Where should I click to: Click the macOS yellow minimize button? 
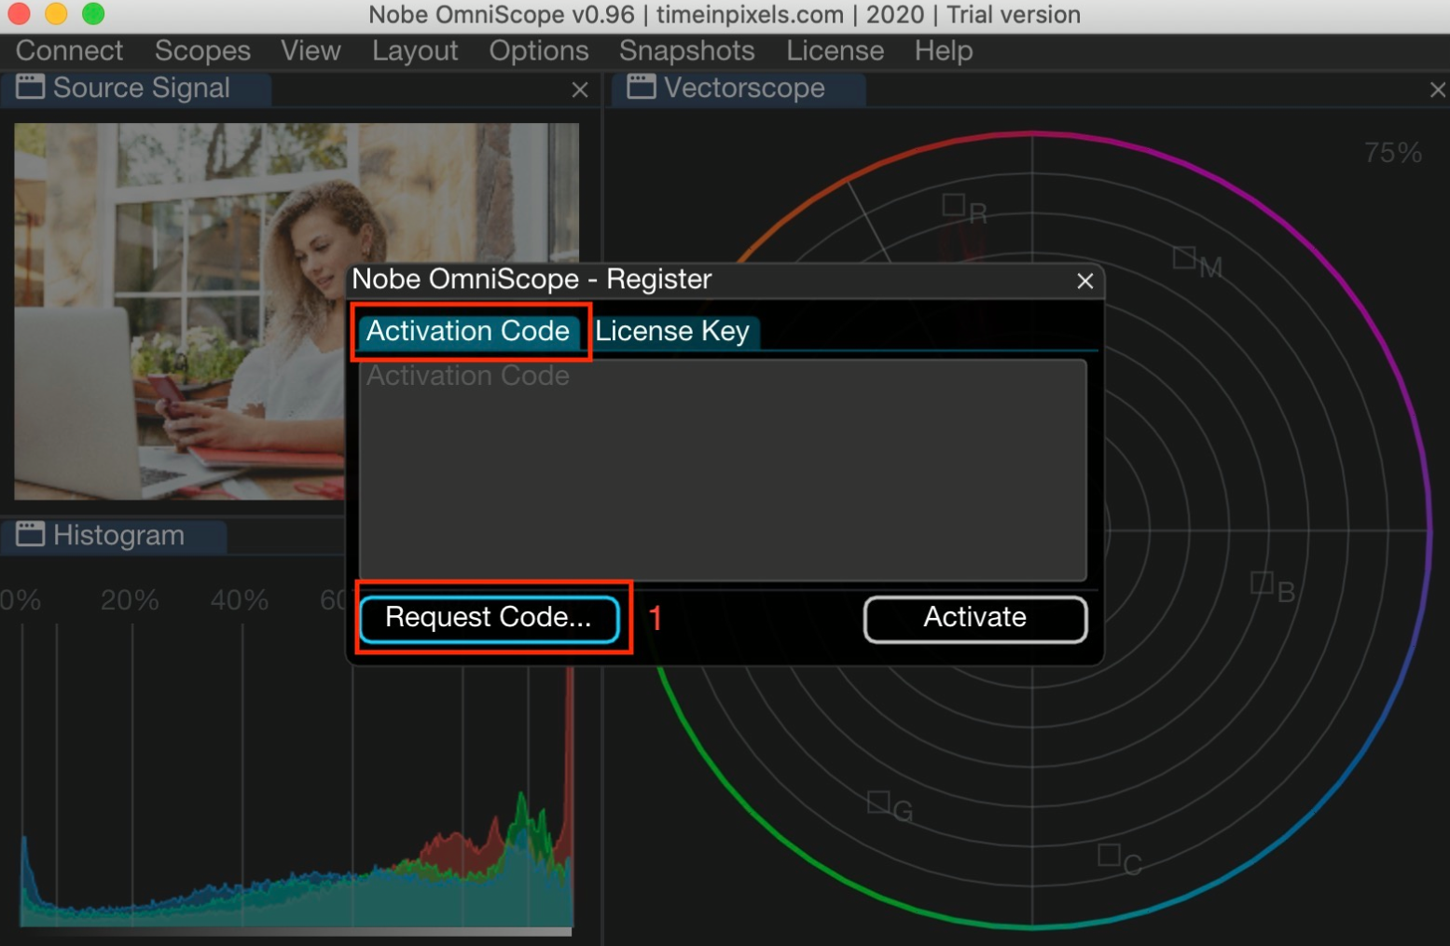coord(56,14)
